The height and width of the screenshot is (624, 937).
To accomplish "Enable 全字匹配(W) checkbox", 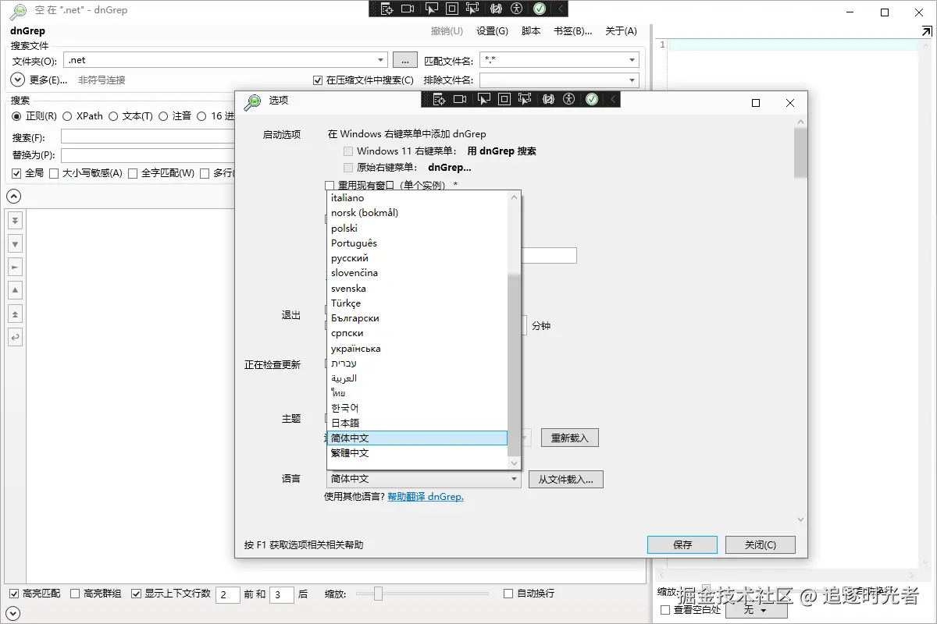I will pos(133,173).
